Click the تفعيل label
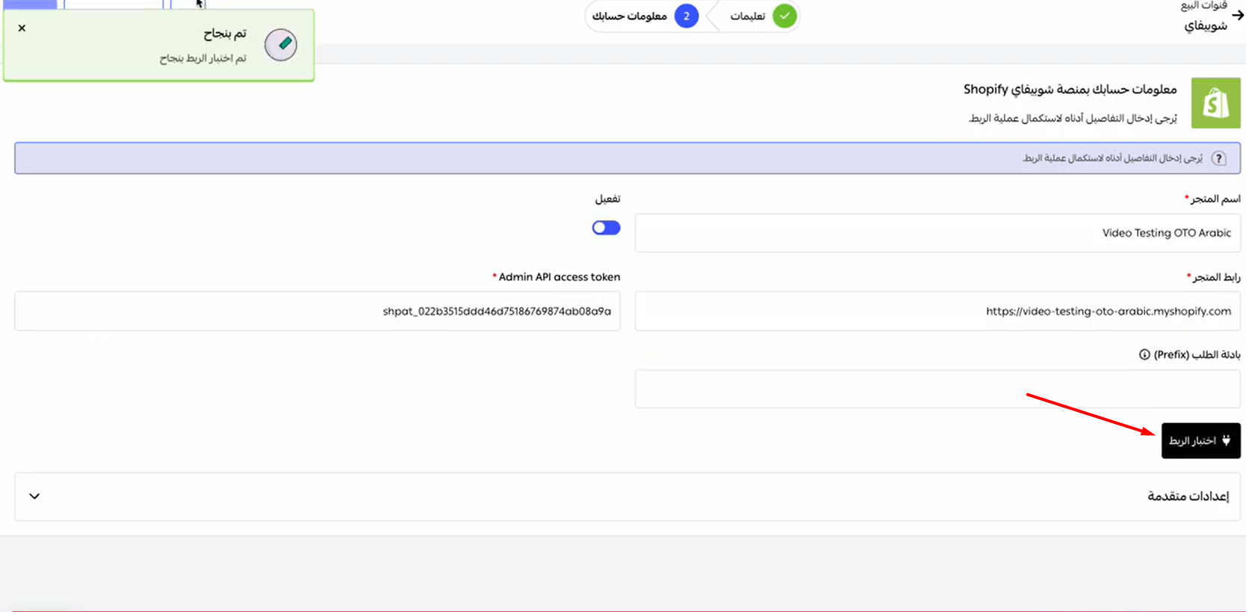This screenshot has height=612, width=1246. [607, 199]
